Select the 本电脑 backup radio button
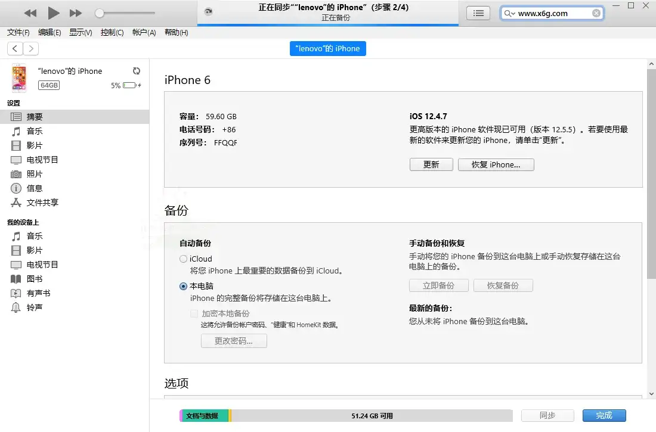 (x=183, y=287)
